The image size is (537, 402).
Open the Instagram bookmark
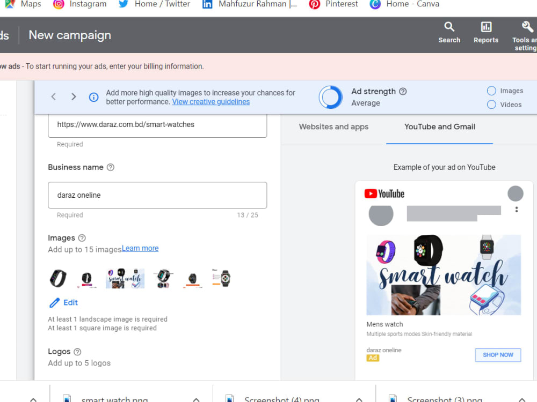(x=80, y=4)
